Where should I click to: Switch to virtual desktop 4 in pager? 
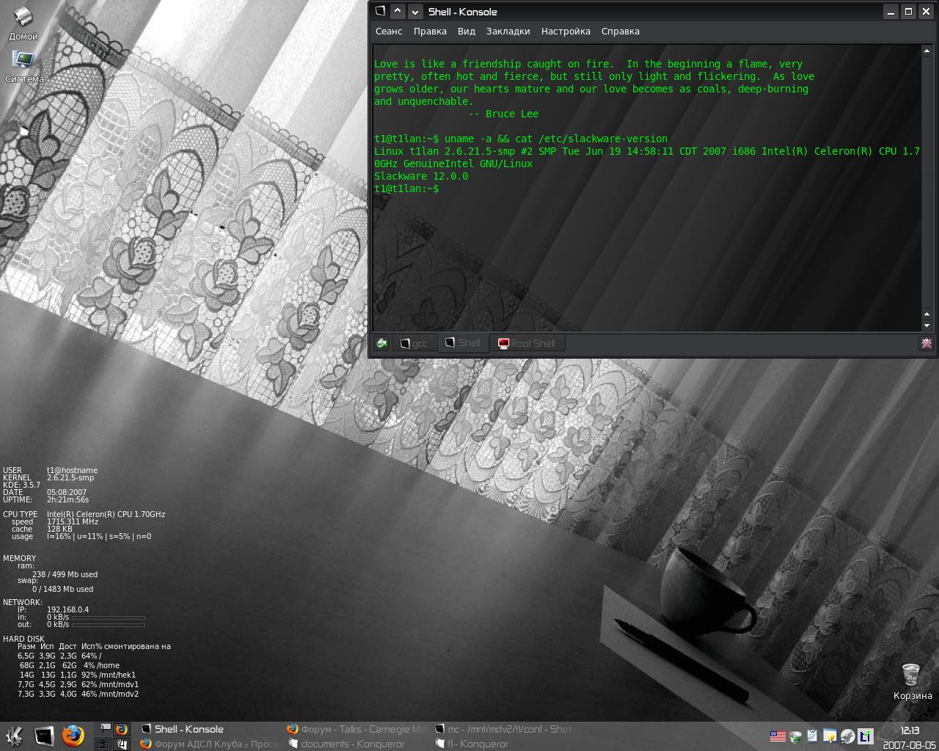[122, 744]
